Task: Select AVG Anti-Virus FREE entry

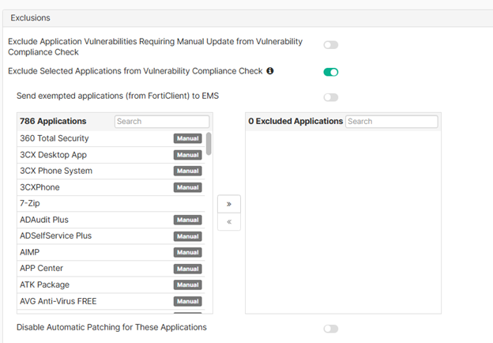Action: point(111,301)
